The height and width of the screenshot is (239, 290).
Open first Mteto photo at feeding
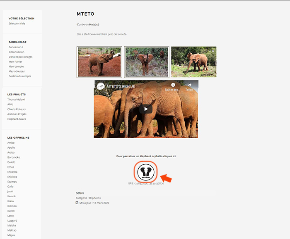tap(99, 62)
